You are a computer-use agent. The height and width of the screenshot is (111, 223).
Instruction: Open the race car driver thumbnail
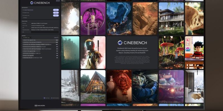click(145, 86)
